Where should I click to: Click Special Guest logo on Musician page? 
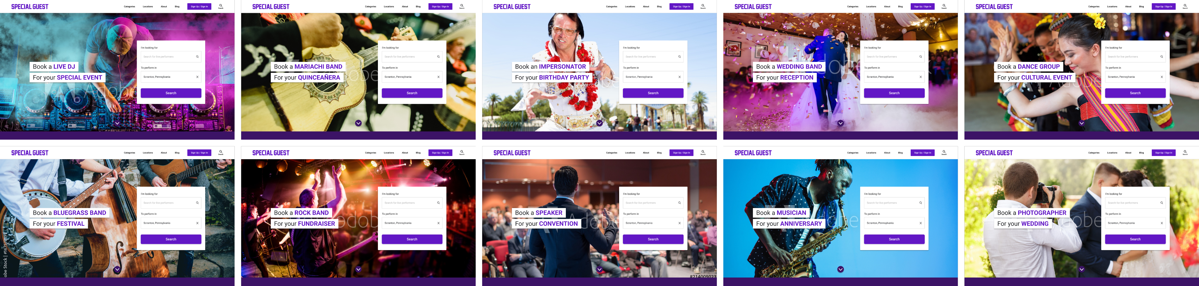[x=753, y=153]
